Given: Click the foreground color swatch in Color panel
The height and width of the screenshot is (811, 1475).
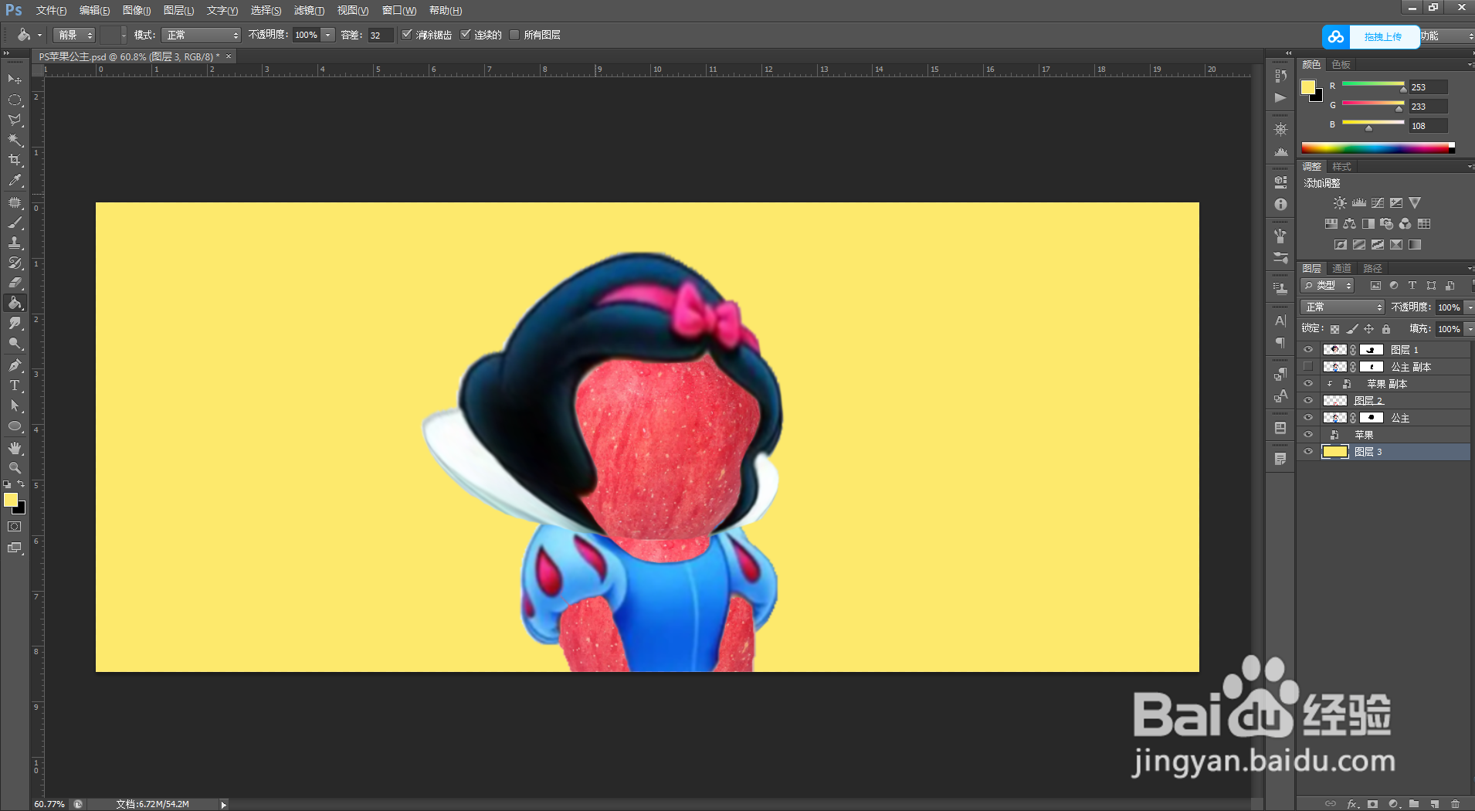Looking at the screenshot, I should point(1308,87).
